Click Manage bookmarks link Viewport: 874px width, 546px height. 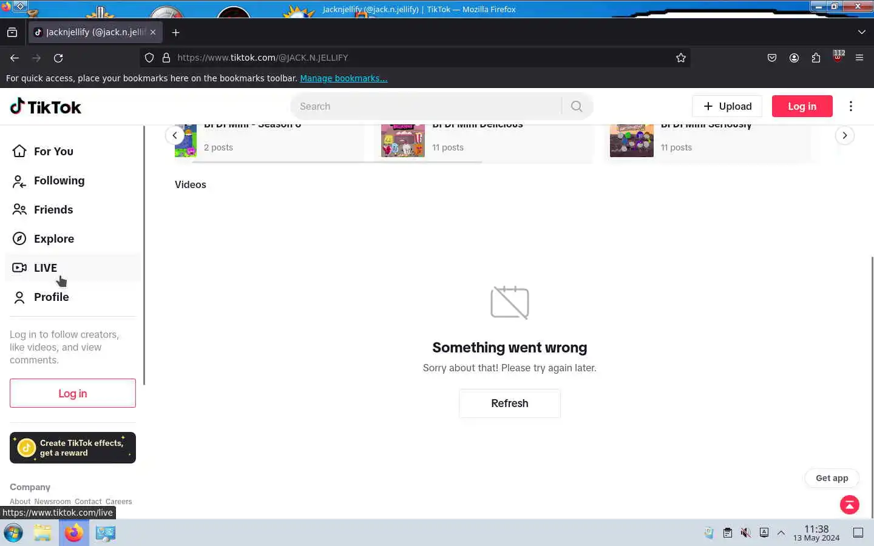(344, 78)
